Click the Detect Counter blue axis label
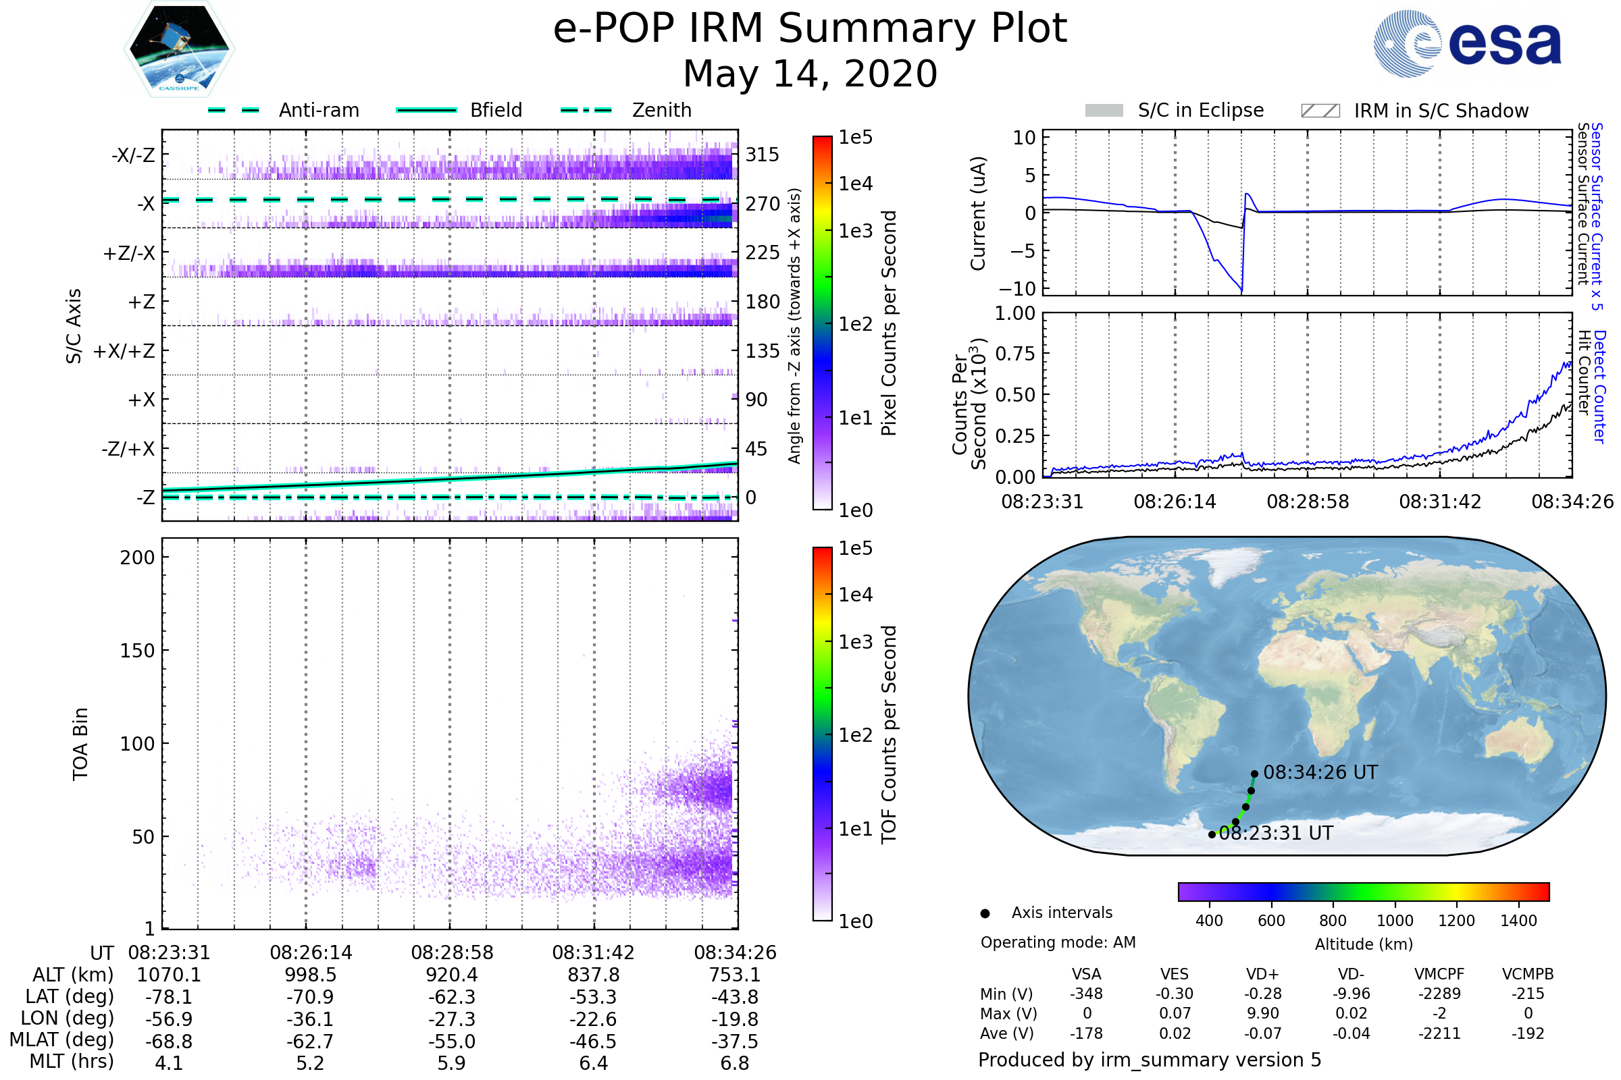 pos(1599,386)
